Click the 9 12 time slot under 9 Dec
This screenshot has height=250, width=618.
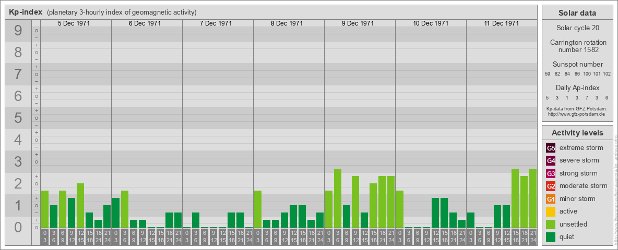355,237
